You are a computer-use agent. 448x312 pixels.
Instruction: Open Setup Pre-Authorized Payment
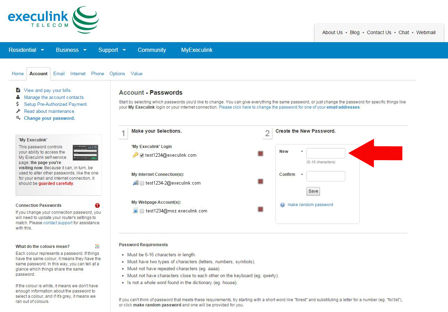[56, 104]
